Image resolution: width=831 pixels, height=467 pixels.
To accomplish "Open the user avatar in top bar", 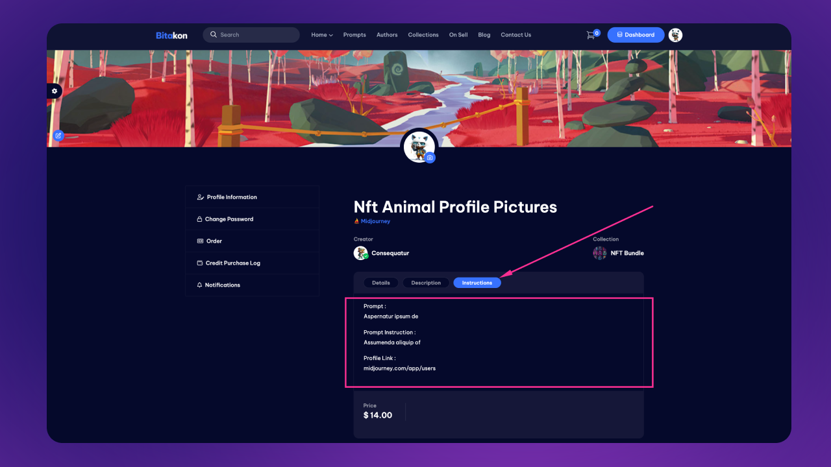I will [675, 35].
